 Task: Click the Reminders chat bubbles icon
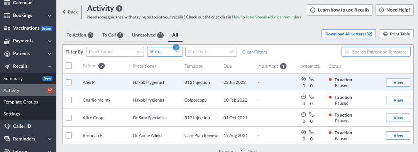[7, 139]
